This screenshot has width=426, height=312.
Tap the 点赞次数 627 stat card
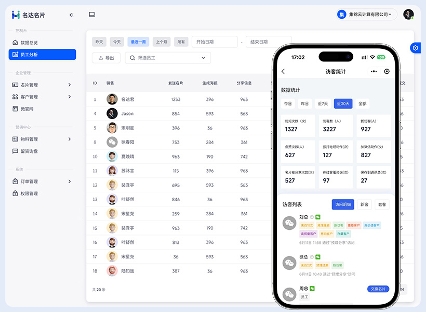(298, 151)
